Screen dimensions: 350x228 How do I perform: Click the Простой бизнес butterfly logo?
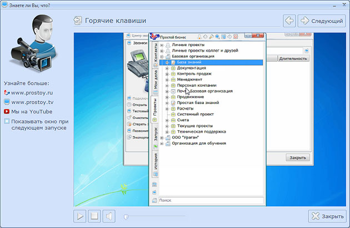pos(154,36)
